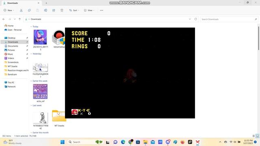The image size is (260, 146).
Task: Go forward with the right arrow
Action: click(x=10, y=19)
